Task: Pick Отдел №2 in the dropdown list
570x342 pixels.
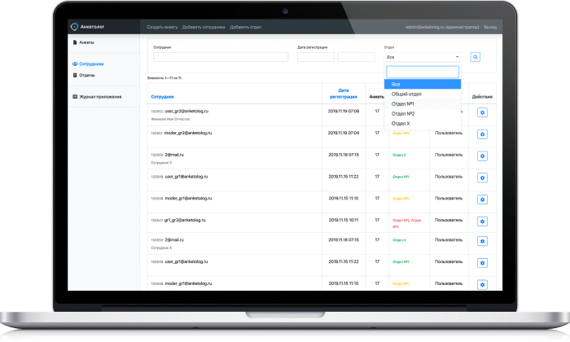Action: coord(403,113)
